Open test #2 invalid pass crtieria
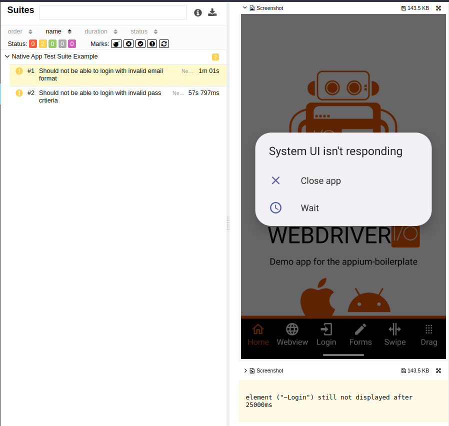449x426 pixels. (x=118, y=97)
